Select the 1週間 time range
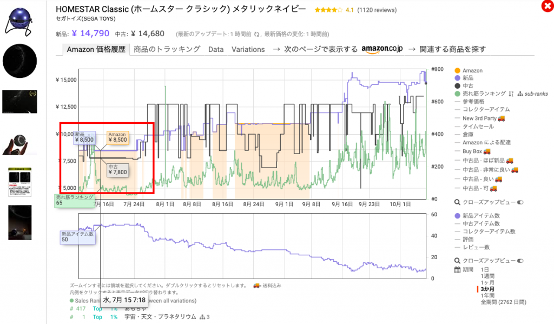This screenshot has height=324, width=554. click(x=489, y=276)
